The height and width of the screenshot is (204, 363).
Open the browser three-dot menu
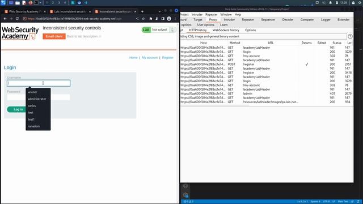click(175, 19)
